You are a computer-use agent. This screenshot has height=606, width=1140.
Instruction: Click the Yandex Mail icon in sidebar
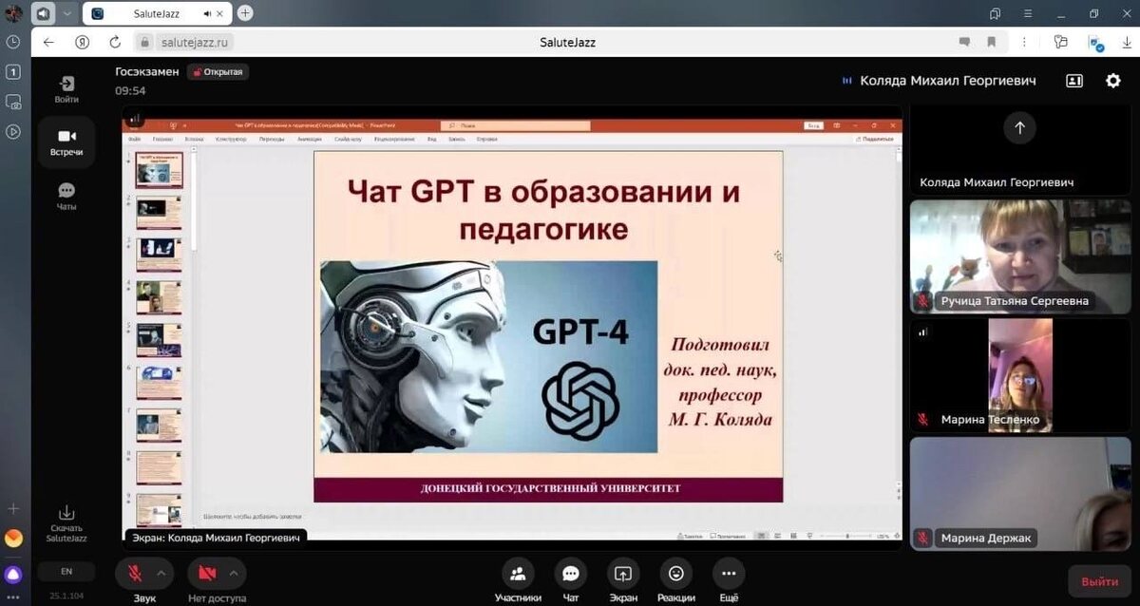pyautogui.click(x=13, y=539)
